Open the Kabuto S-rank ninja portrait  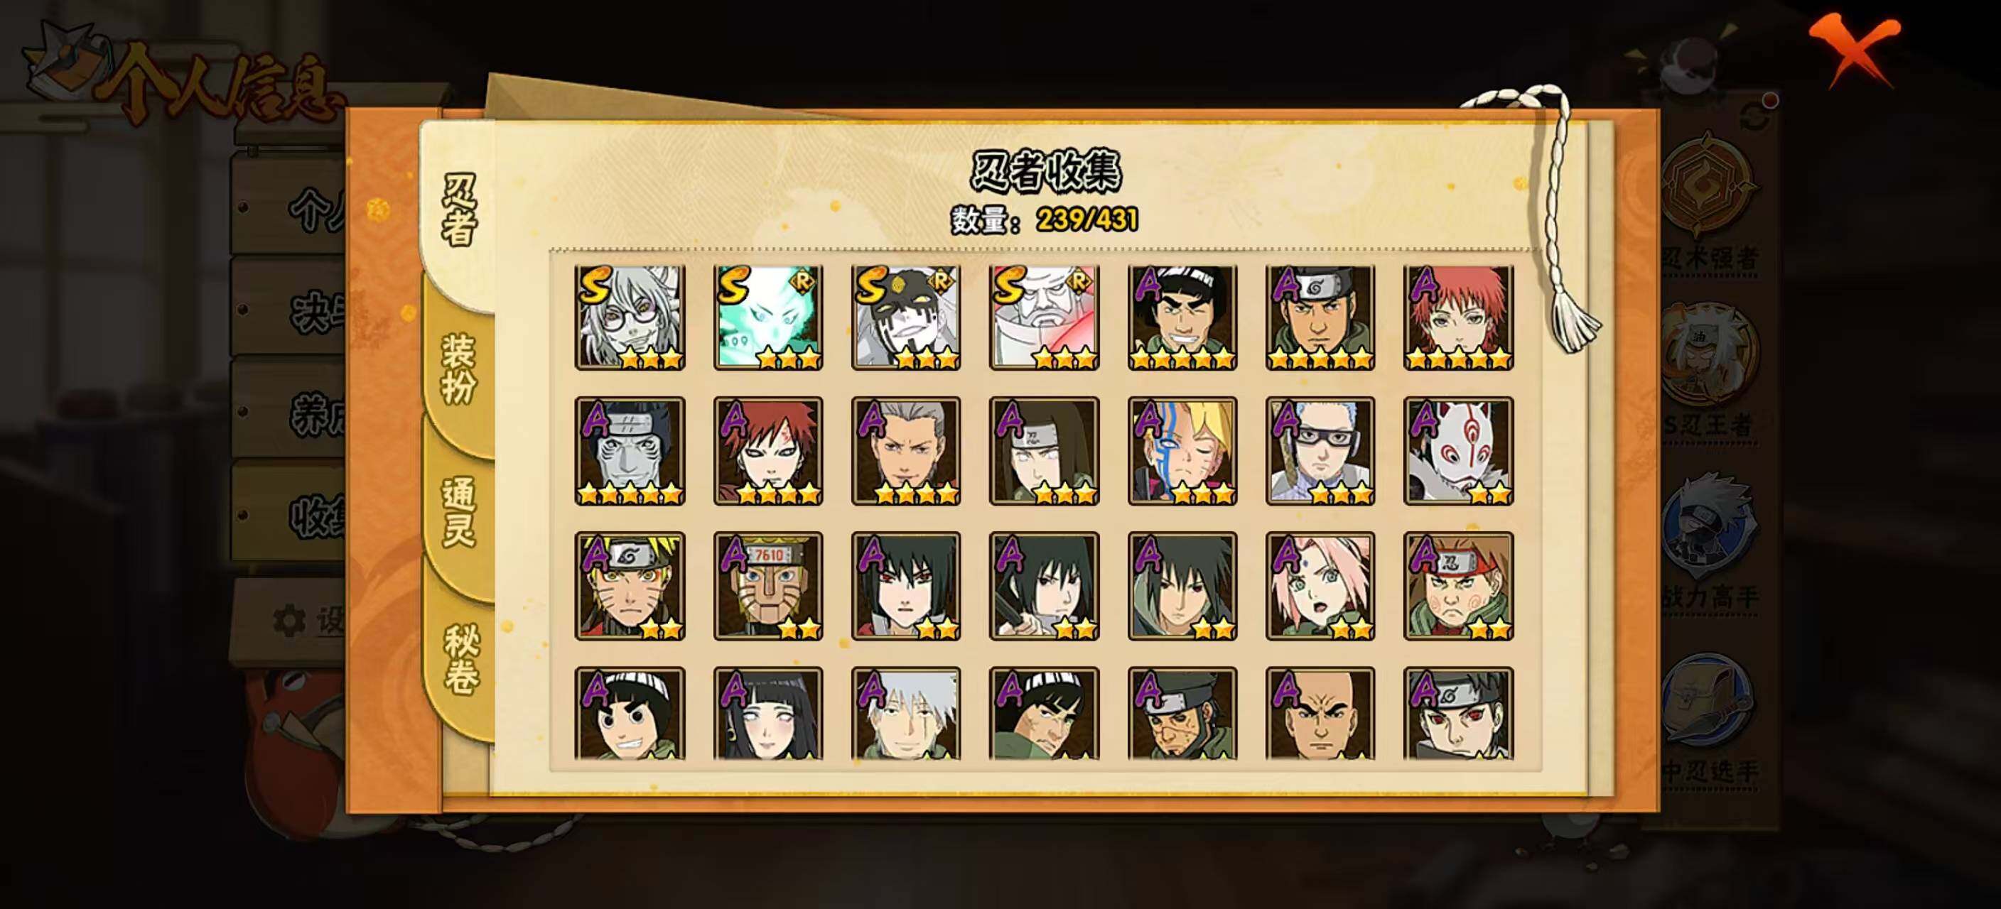pos(630,317)
